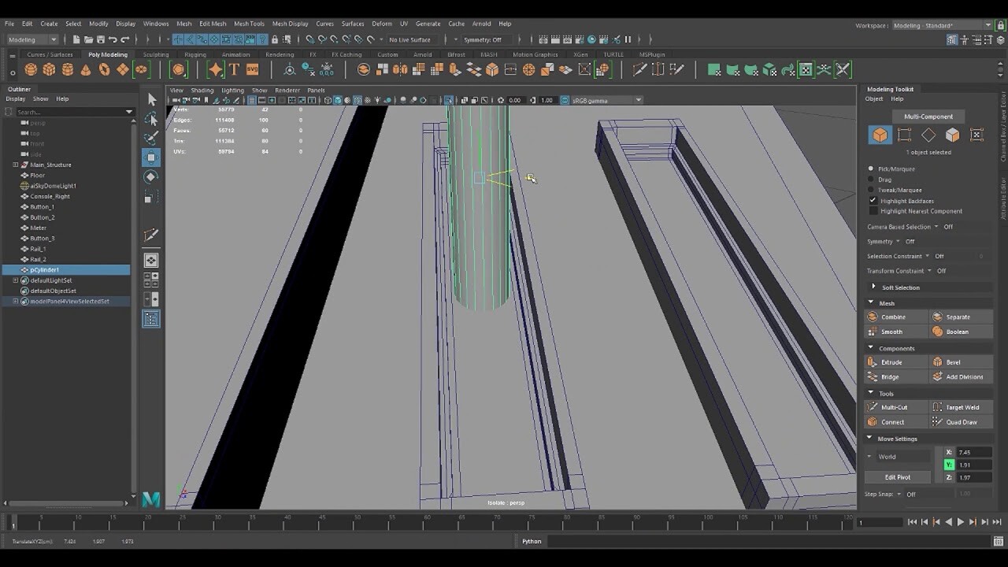Select the Floor object in the Outliner
This screenshot has height=567, width=1008.
[37, 175]
